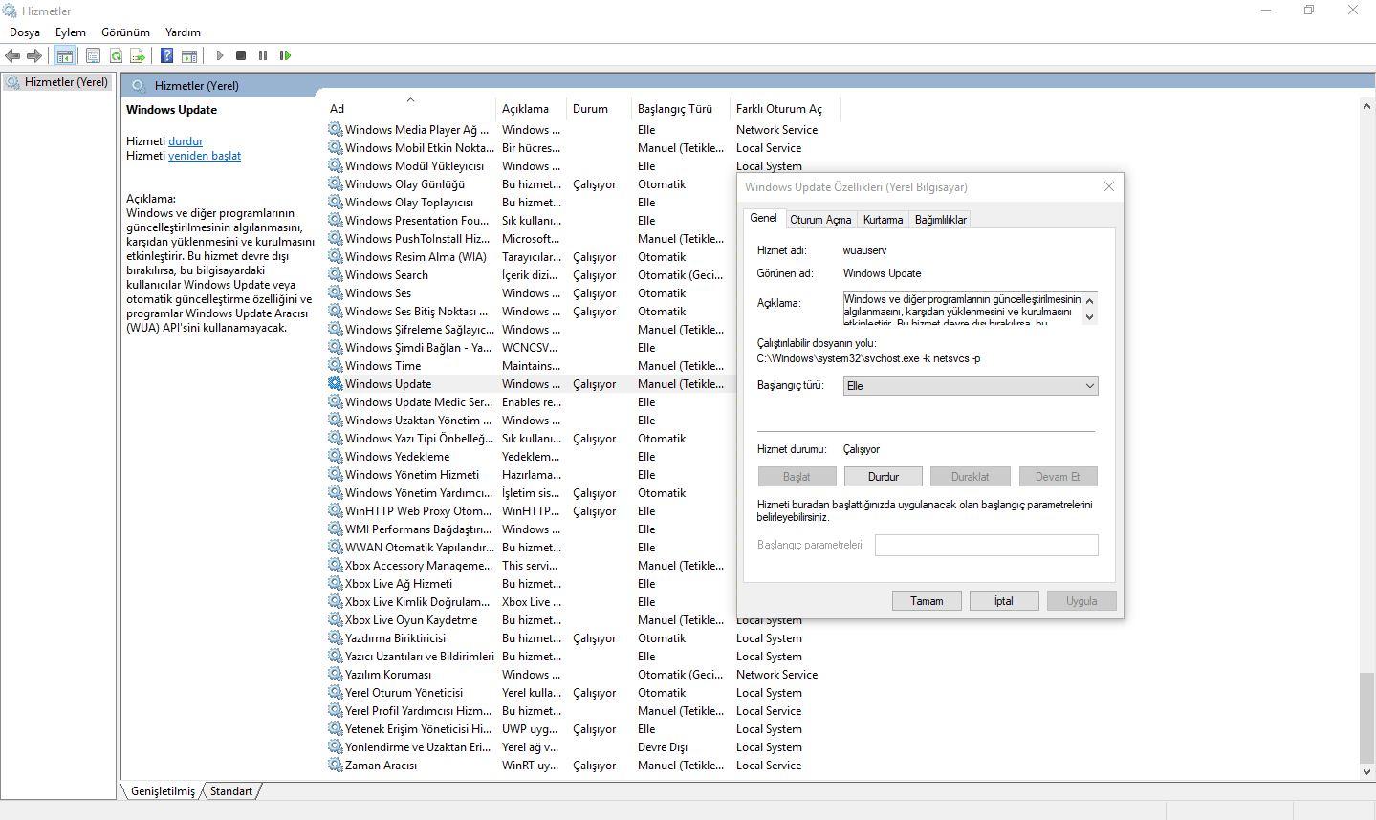Sort by the Açıklama column header
Image resolution: width=1376 pixels, height=820 pixels.
click(531, 109)
